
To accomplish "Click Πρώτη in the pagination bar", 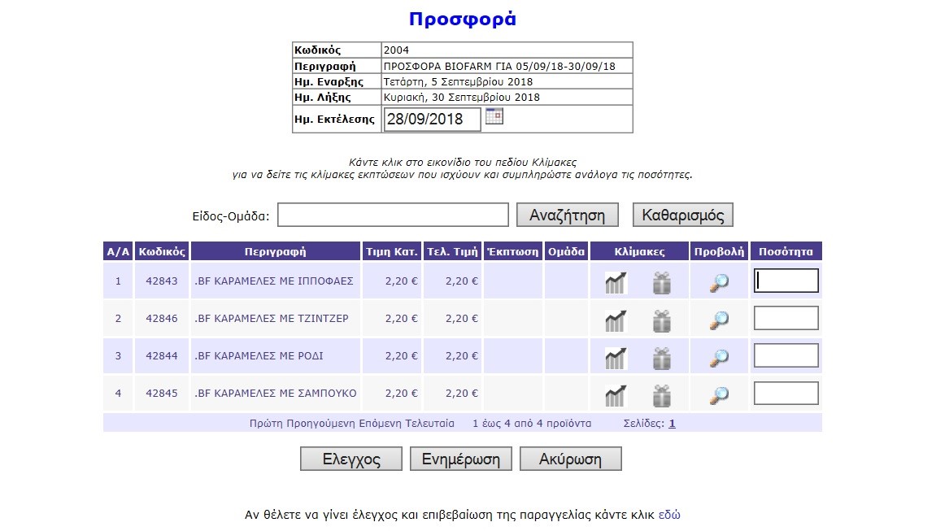I will click(266, 423).
